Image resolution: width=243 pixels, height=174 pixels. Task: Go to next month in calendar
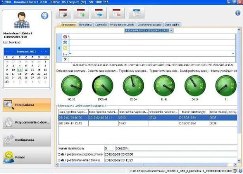(x=42, y=52)
